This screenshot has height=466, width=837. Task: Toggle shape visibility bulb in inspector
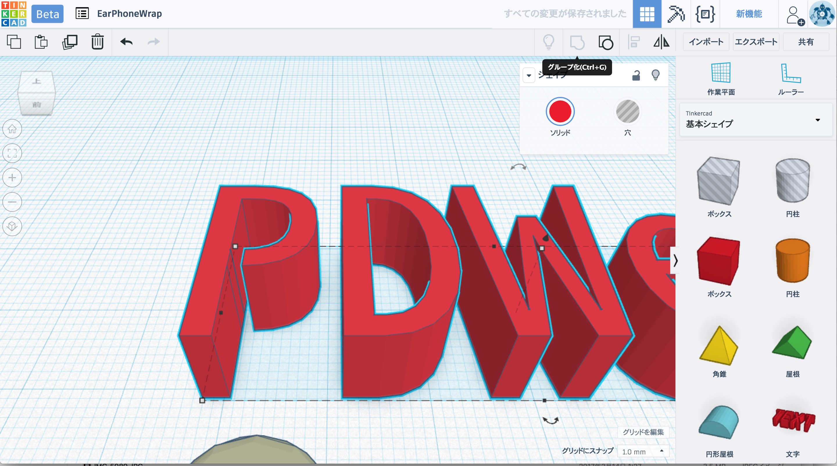(655, 75)
